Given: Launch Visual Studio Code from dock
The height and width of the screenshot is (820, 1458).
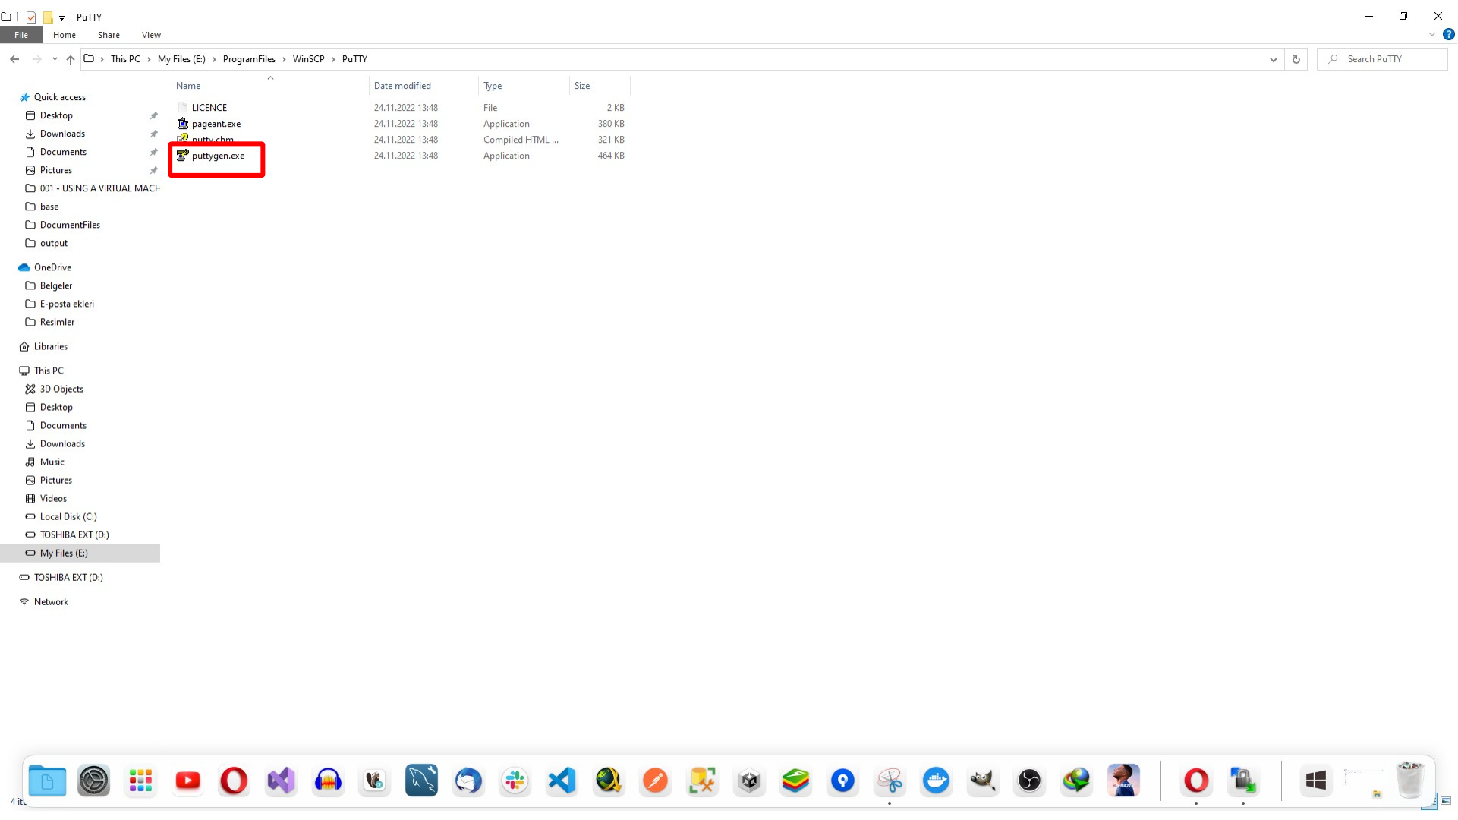Looking at the screenshot, I should coord(562,781).
